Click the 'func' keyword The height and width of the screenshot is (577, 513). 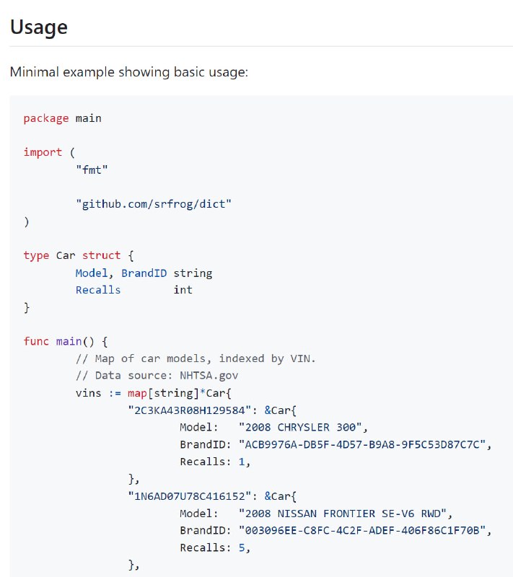point(36,341)
